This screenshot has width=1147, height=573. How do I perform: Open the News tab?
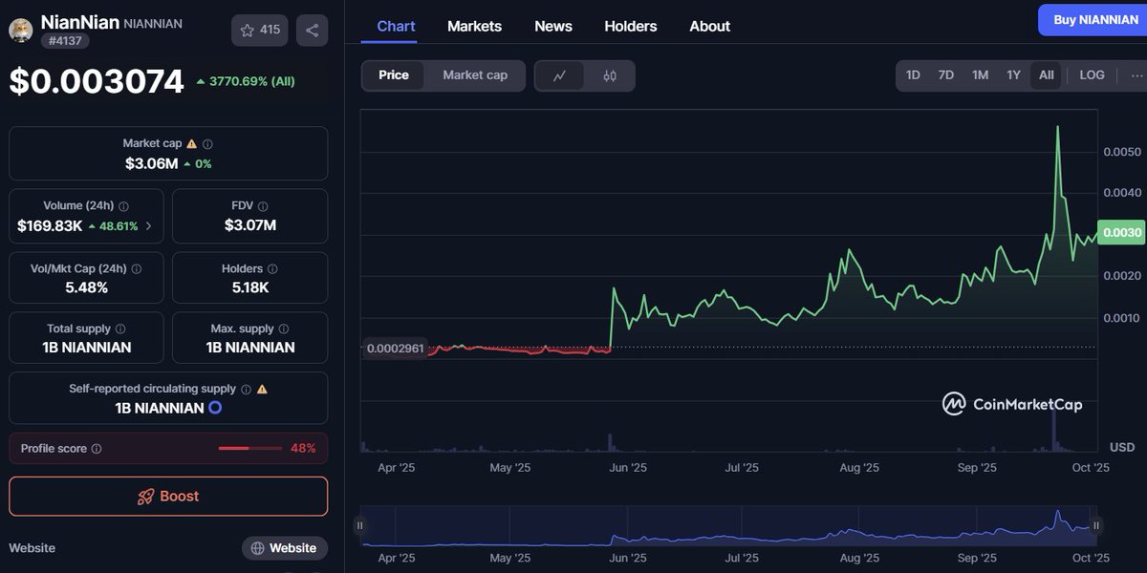(x=553, y=26)
